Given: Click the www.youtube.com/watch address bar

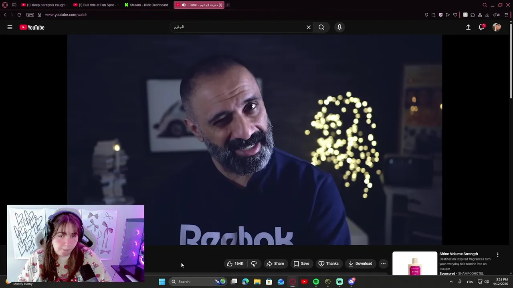Looking at the screenshot, I should [66, 15].
